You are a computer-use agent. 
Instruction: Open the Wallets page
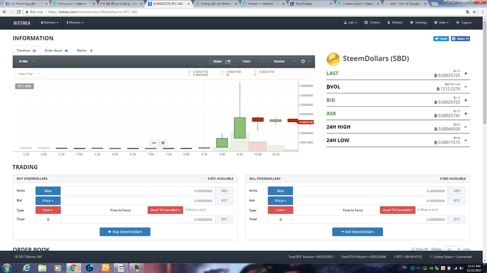(x=395, y=23)
